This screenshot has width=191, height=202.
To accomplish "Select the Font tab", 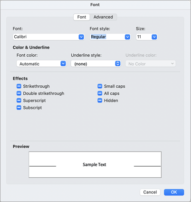I will point(82,17).
